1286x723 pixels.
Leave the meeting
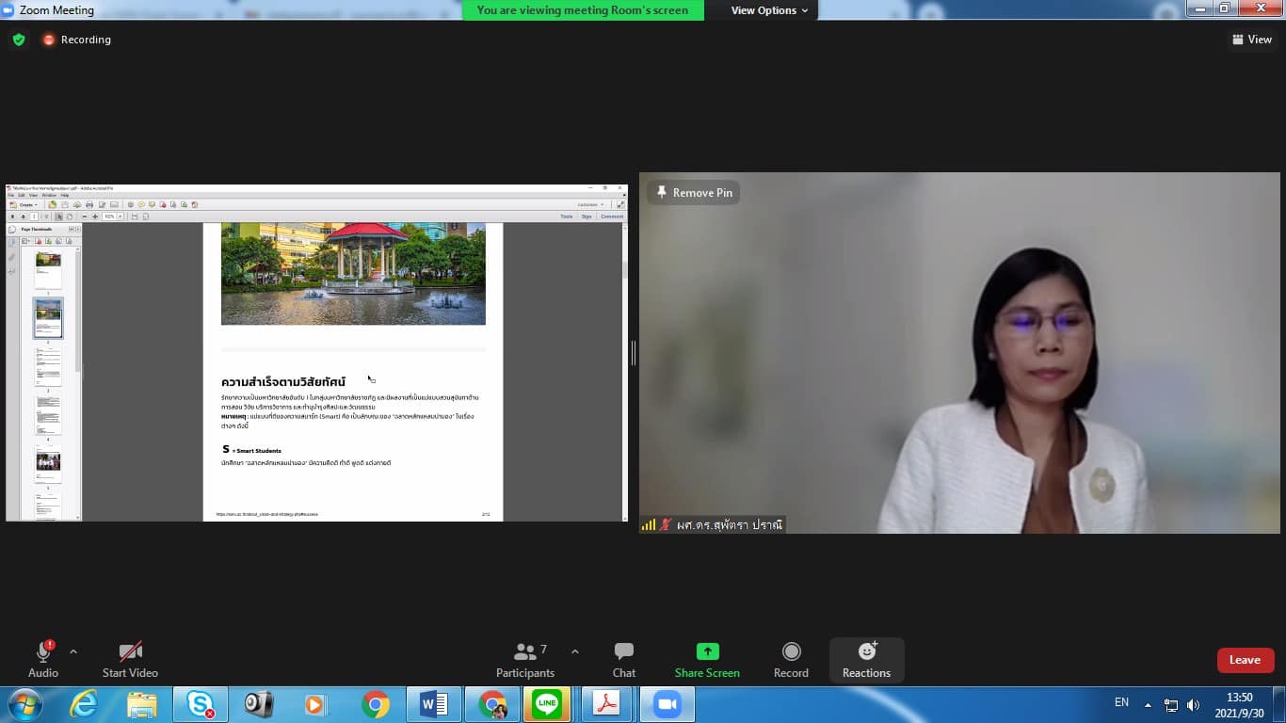point(1245,660)
